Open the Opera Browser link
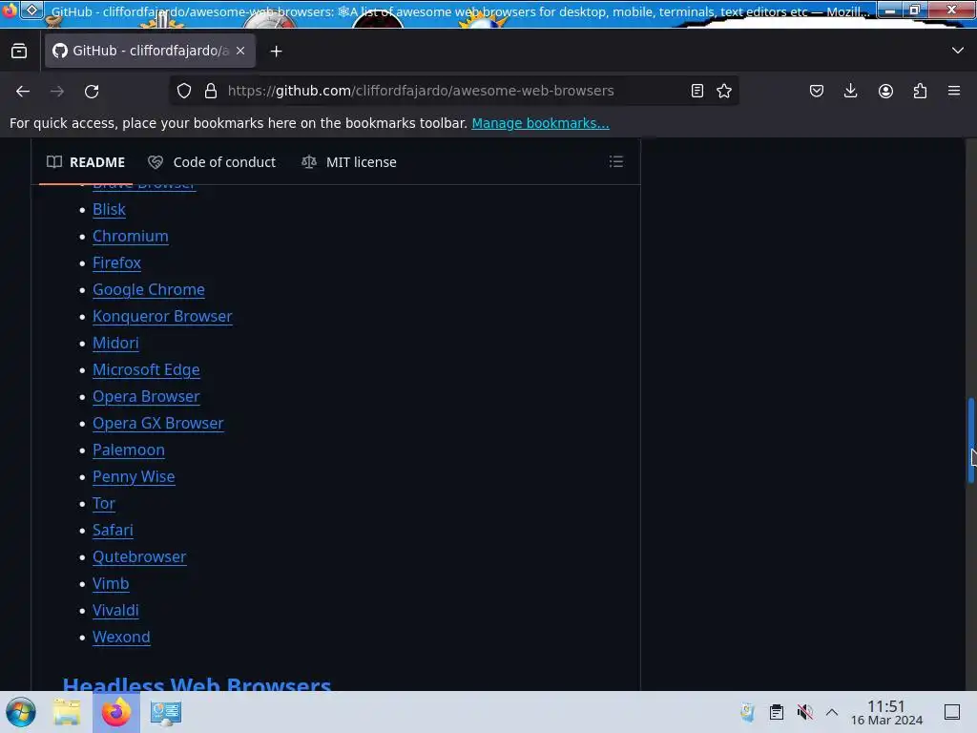Screen dimensions: 977x733 click(x=146, y=397)
